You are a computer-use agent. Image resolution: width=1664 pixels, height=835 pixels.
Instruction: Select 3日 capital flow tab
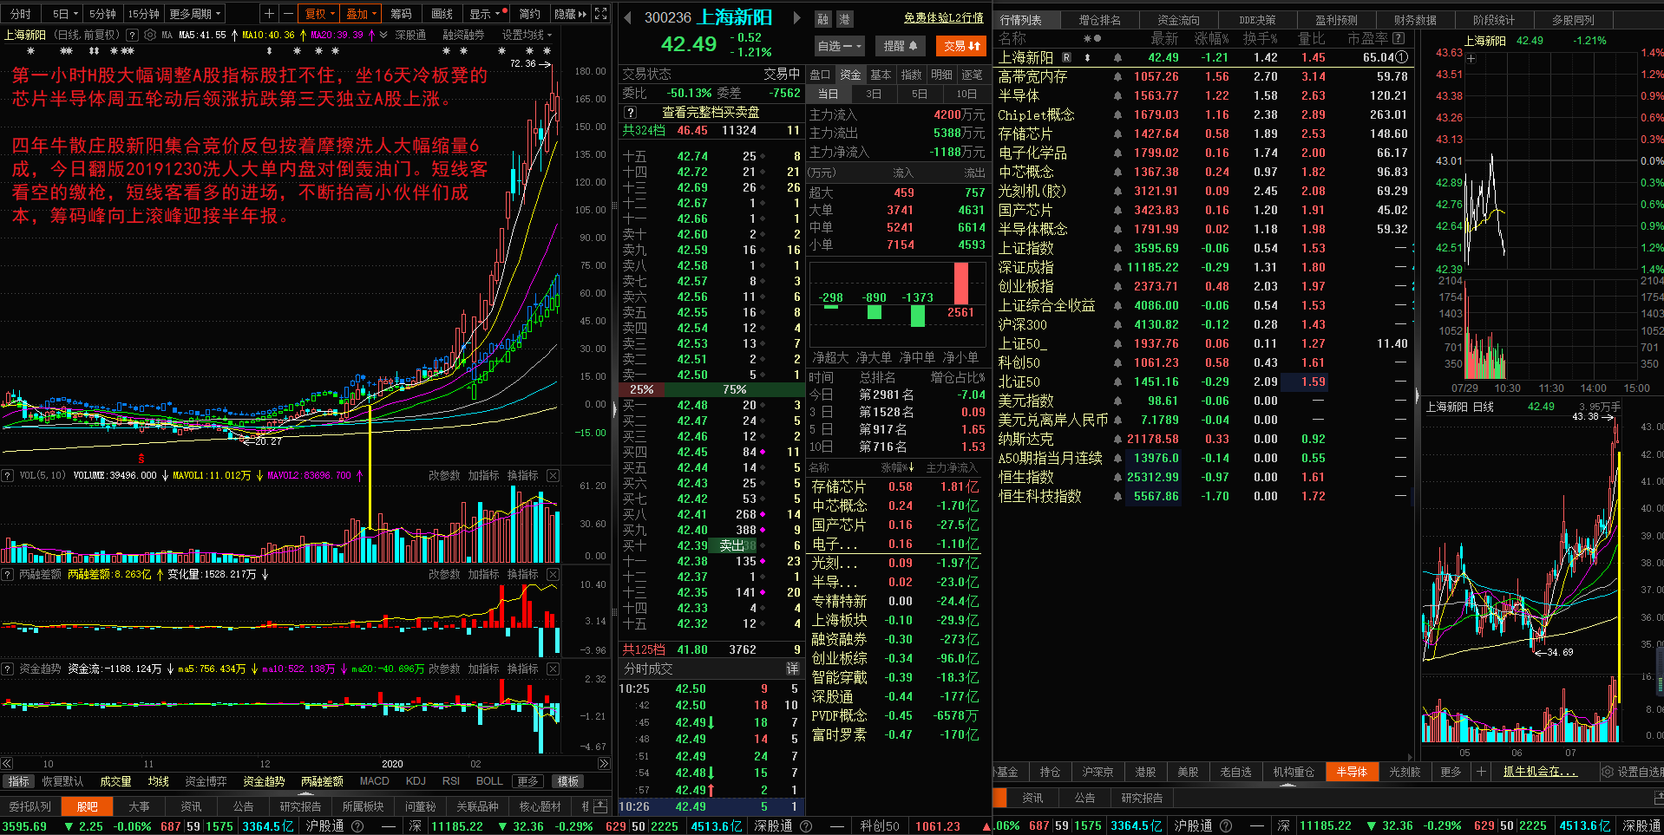[x=874, y=94]
